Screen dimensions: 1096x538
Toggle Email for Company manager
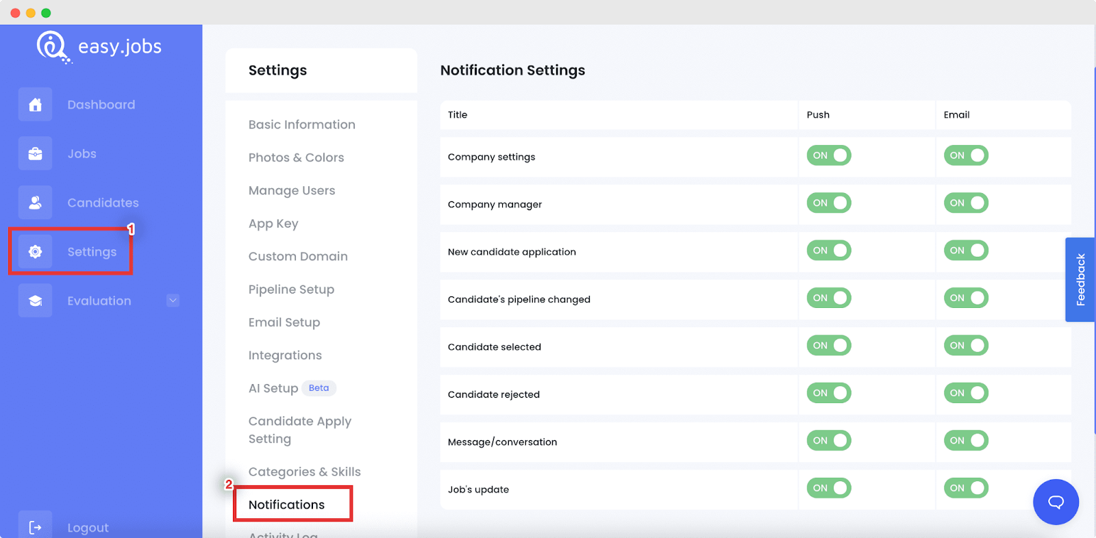coord(966,203)
